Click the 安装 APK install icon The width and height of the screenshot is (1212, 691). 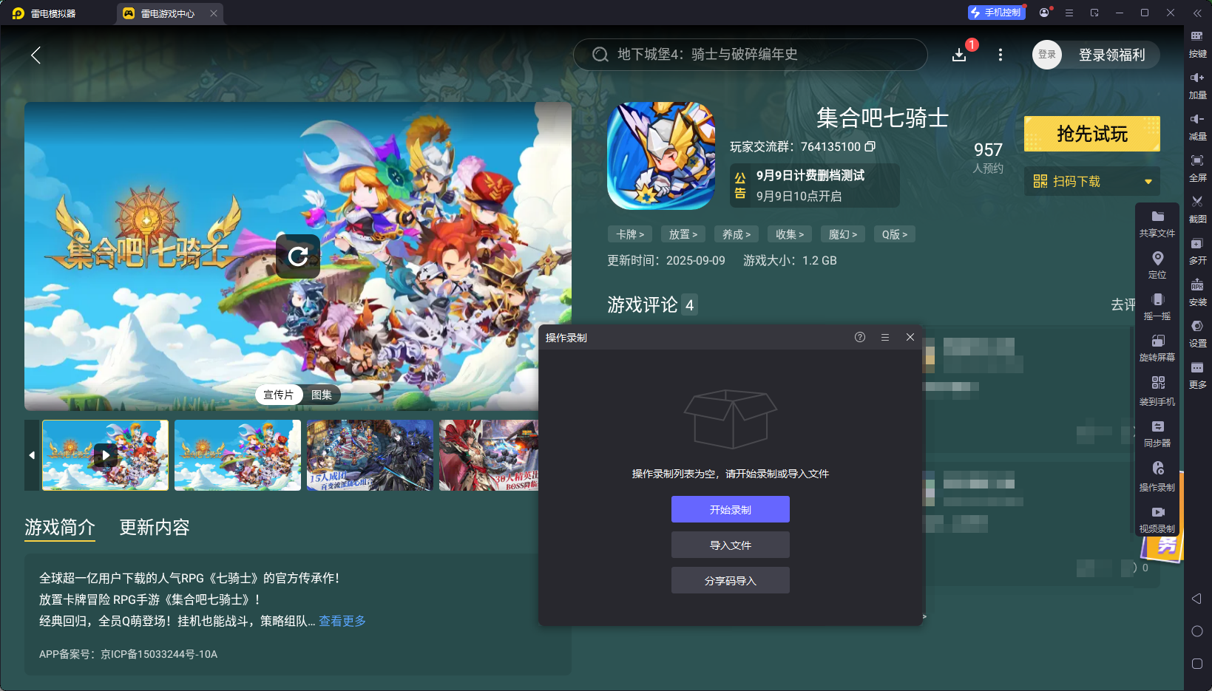pos(1197,293)
